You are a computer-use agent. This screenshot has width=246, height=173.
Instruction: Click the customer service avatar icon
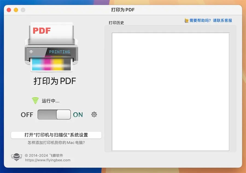pos(186,21)
